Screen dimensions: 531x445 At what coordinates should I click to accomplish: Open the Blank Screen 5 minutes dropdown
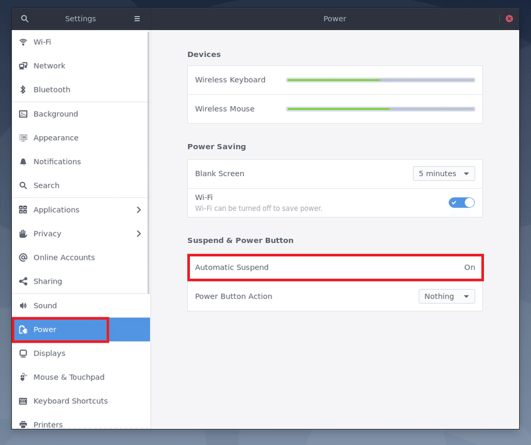(443, 174)
